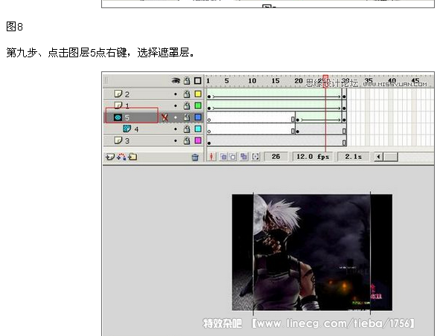
Task: Select the blank keyframe at frame 1 of layer 5
Action: coord(209,120)
